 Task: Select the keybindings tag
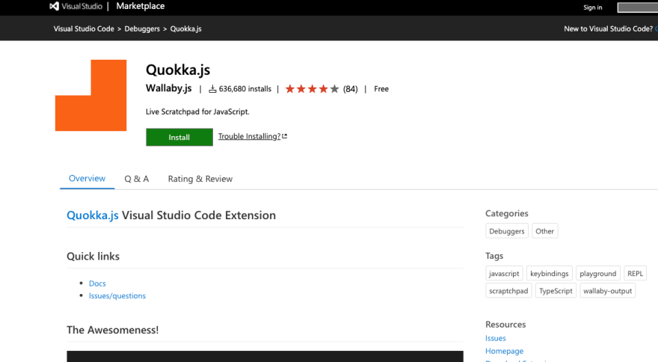[x=550, y=274]
